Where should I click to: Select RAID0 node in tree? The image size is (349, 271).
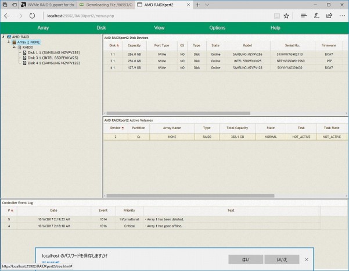(28, 47)
